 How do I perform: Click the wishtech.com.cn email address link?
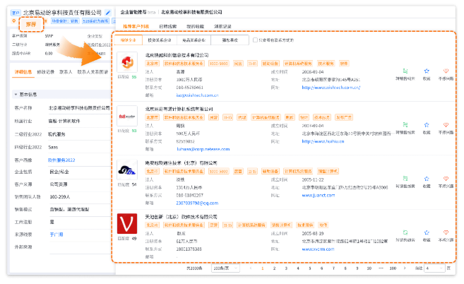[197, 95]
